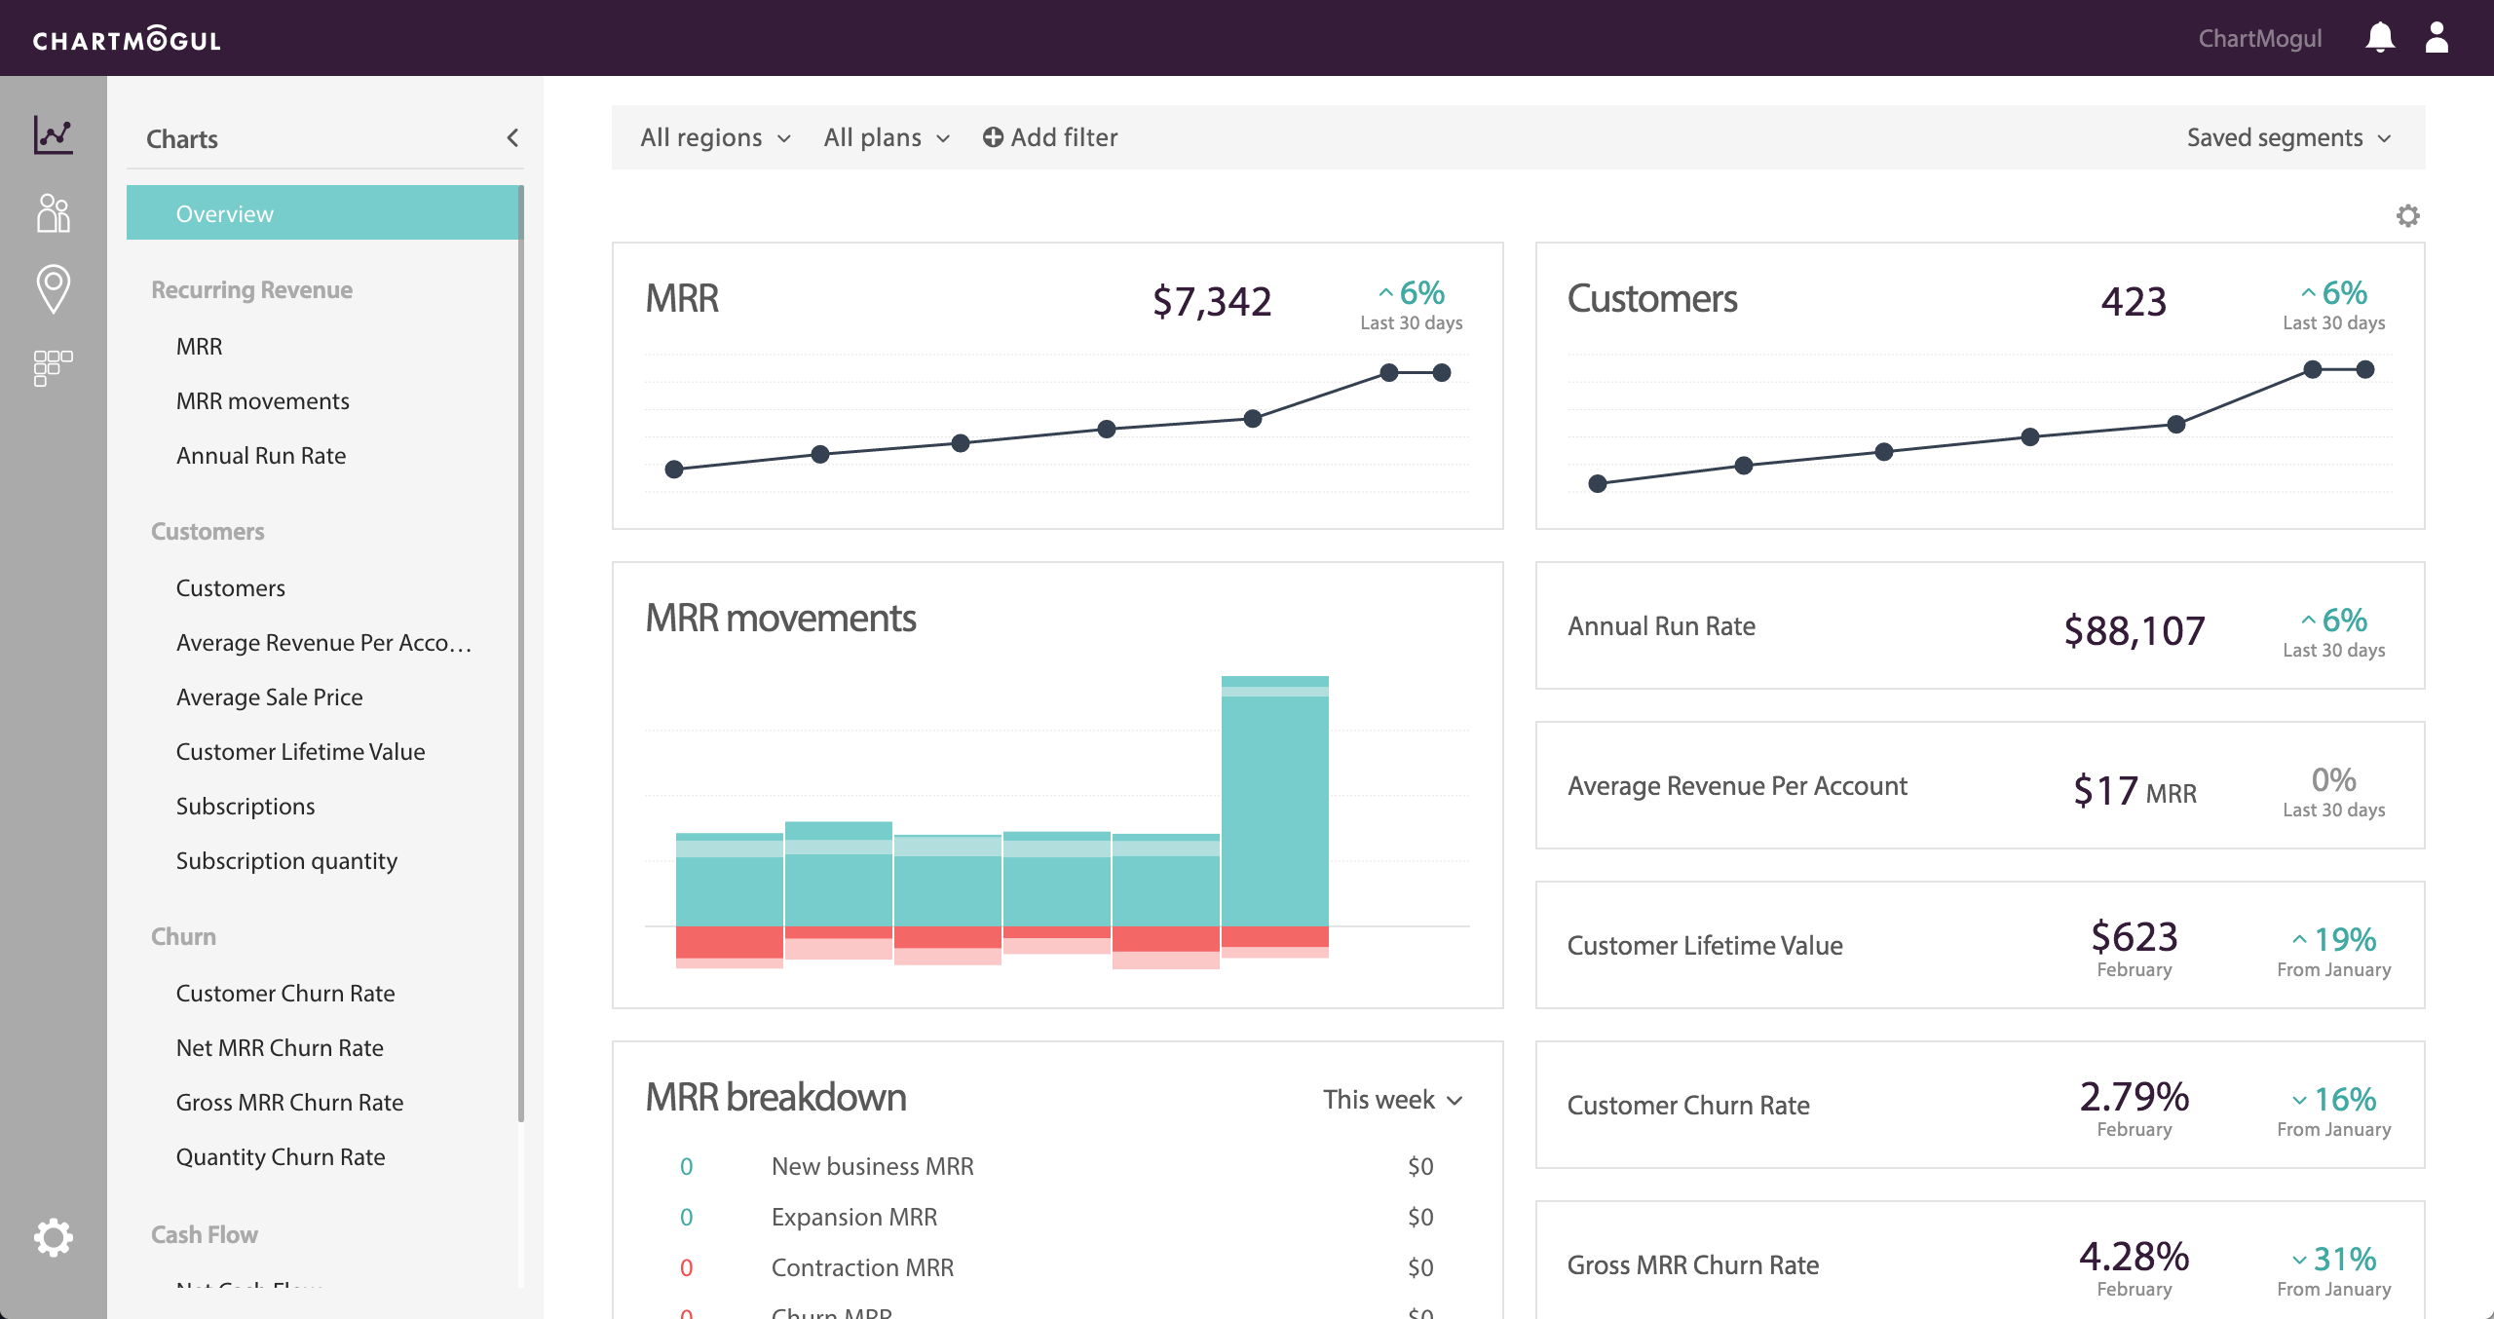This screenshot has width=2494, height=1319.
Task: Click Add filter button
Action: (1049, 135)
